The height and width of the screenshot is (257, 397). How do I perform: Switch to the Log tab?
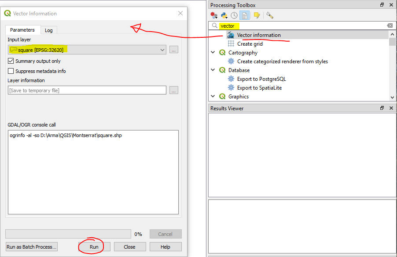point(48,30)
